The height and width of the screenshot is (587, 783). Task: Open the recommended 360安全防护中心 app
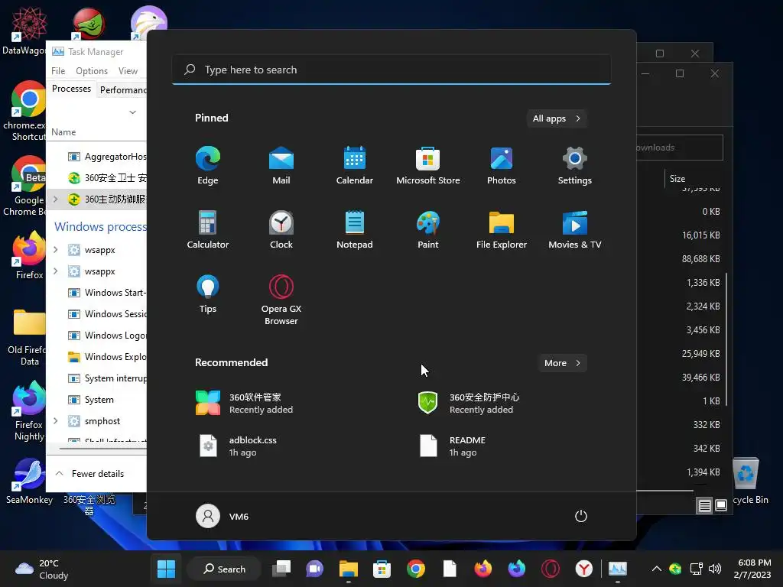(469, 403)
